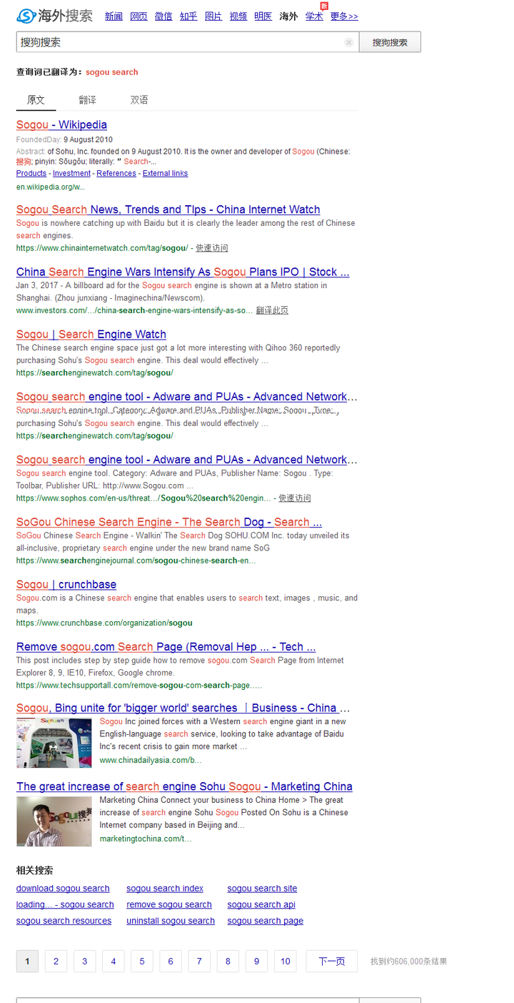The image size is (514, 1003).
Task: Expand the 更多>> menu
Action: point(344,16)
